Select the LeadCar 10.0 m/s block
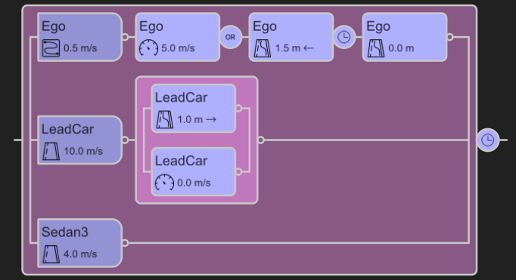The image size is (516, 280). [80, 140]
